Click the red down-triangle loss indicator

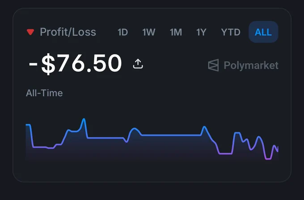click(30, 32)
